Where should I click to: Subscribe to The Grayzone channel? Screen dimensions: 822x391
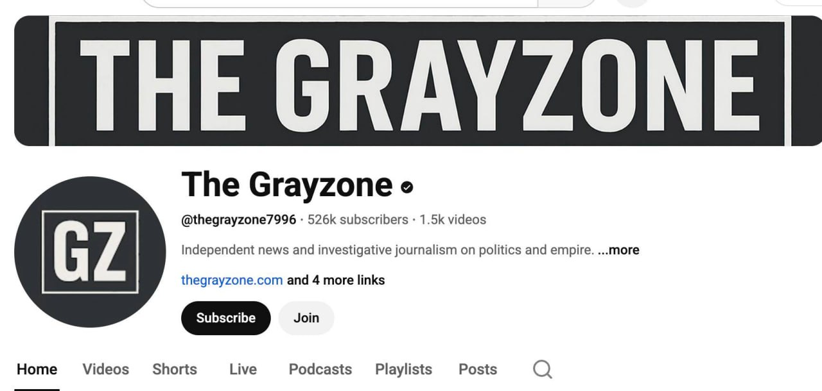click(226, 318)
